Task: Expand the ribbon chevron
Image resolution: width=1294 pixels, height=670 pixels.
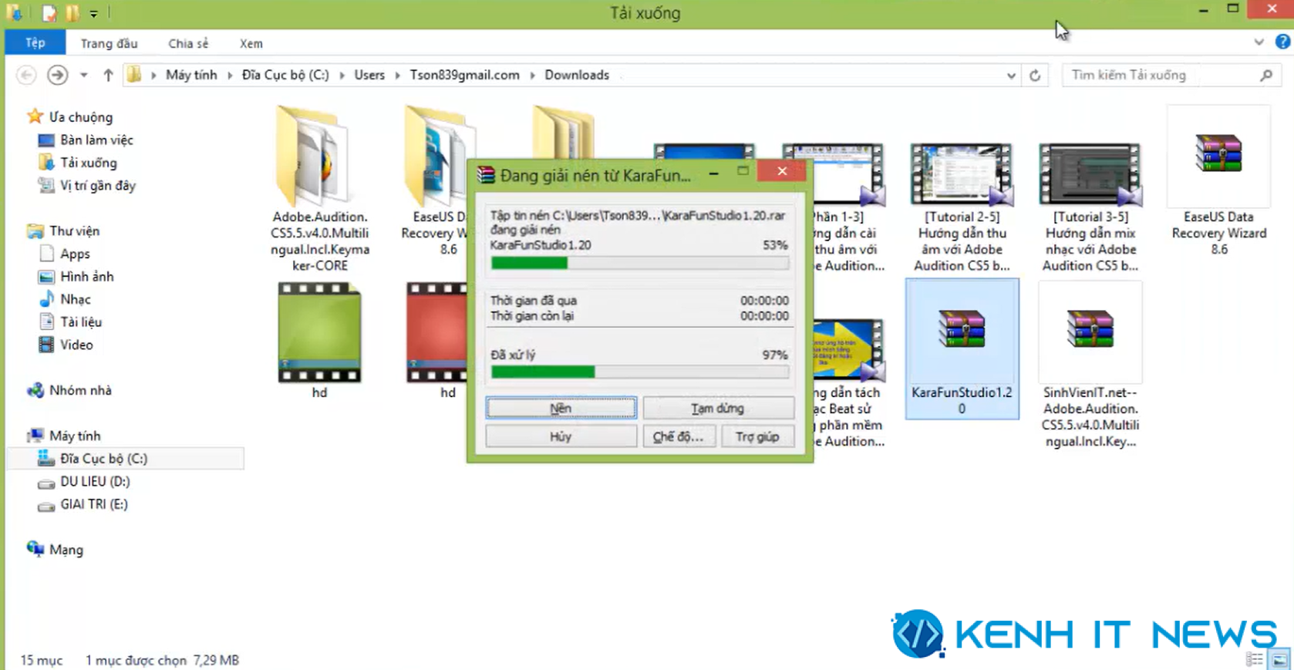Action: [1259, 42]
